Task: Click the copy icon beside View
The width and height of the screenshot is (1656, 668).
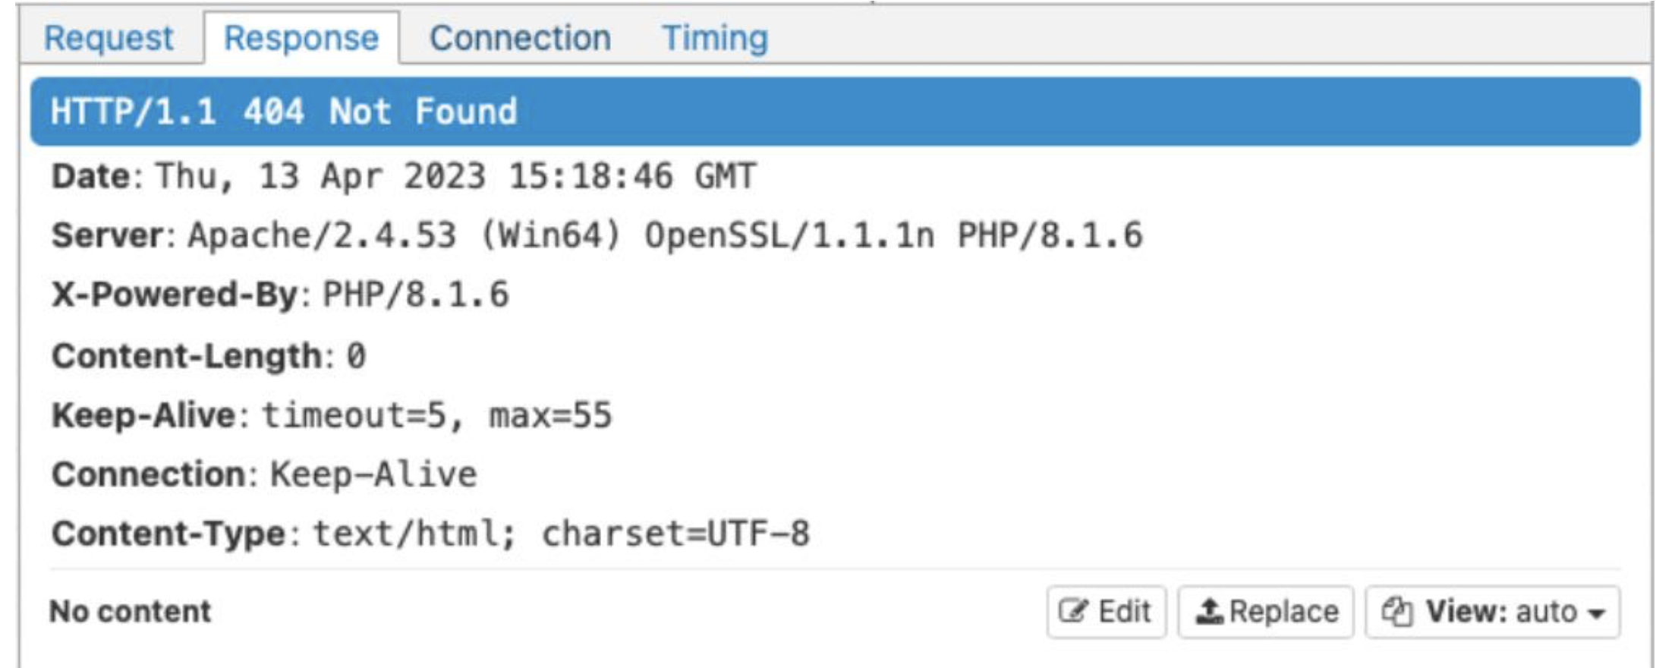Action: 1396,611
